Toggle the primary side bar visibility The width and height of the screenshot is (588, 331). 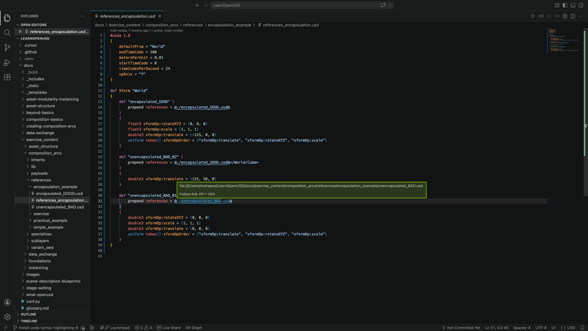point(565,5)
